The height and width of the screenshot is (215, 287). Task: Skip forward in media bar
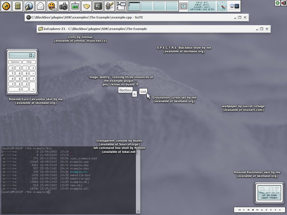pyautogui.click(x=257, y=210)
